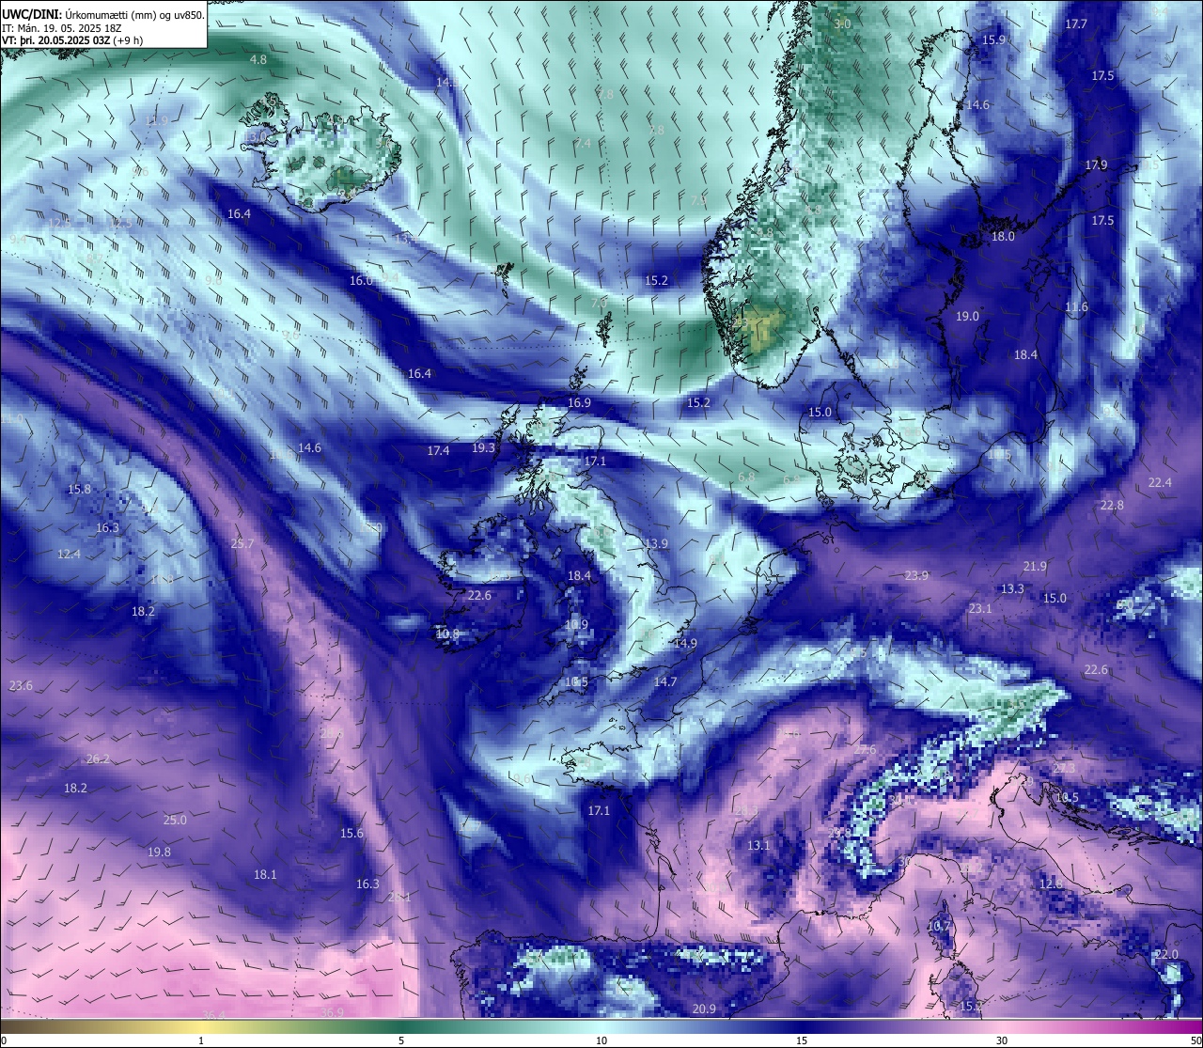Click the colour bar at the 10 tick

pos(601,1025)
